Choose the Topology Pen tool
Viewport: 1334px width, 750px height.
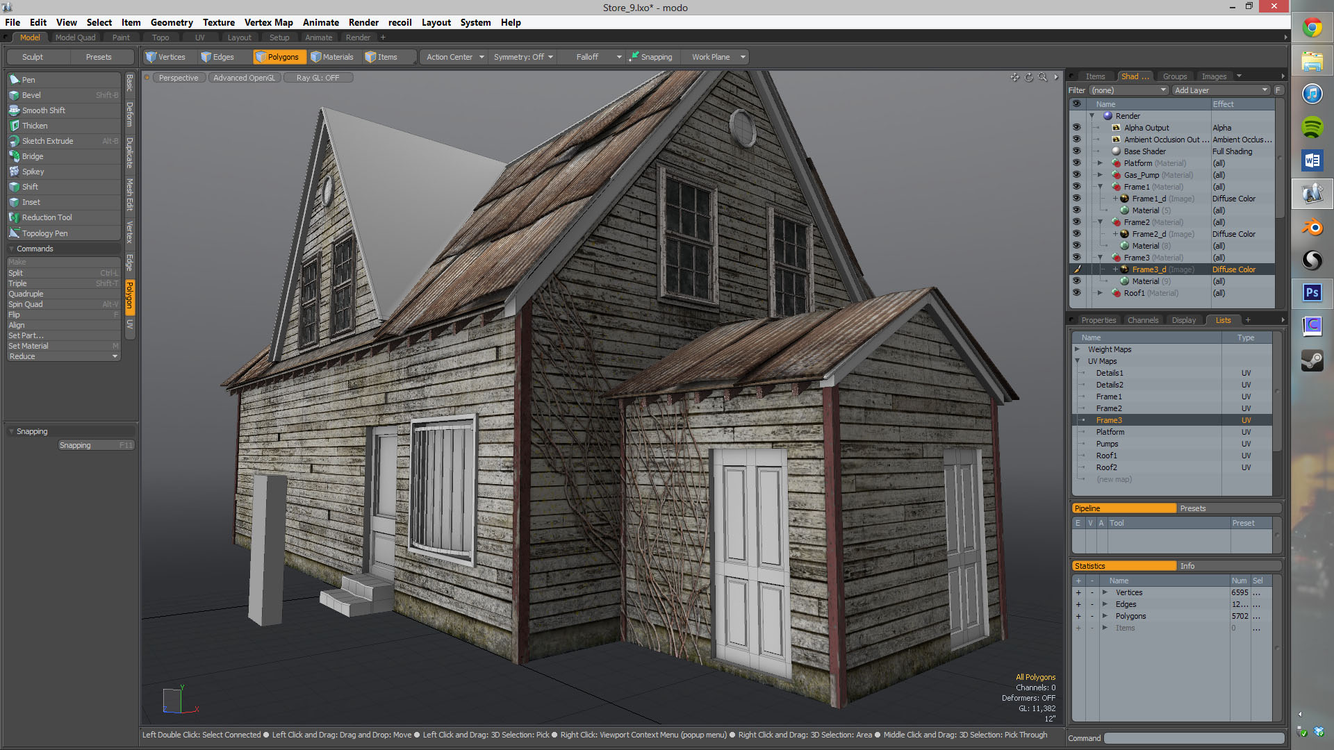[44, 233]
